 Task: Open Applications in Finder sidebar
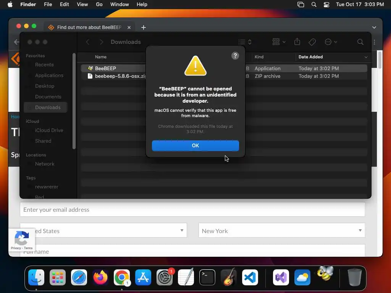coord(49,75)
